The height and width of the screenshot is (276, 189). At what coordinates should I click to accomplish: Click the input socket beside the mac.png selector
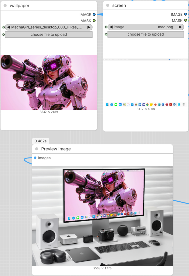coord(106,27)
